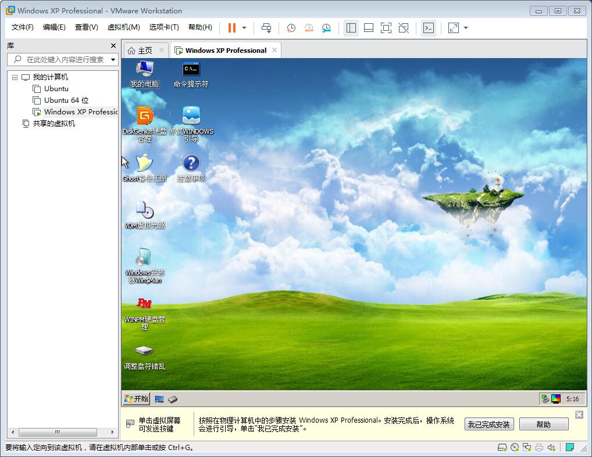
Task: Open the snapshot manager
Action: [327, 28]
